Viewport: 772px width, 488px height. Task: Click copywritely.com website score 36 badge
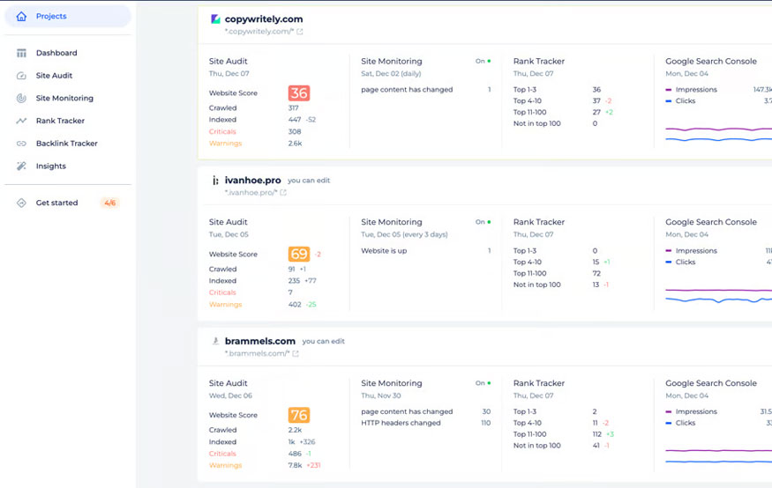[x=299, y=92]
